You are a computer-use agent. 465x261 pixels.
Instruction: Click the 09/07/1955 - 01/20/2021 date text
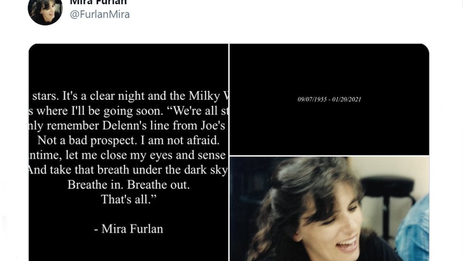click(x=329, y=99)
